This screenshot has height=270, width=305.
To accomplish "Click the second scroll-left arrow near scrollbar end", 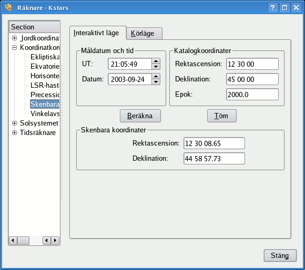I will [47, 241].
